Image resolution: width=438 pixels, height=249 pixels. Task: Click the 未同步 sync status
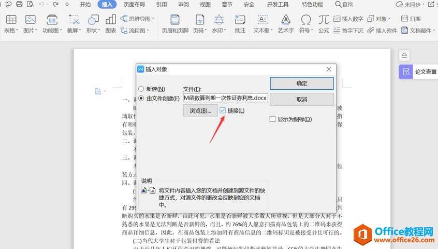(410, 5)
